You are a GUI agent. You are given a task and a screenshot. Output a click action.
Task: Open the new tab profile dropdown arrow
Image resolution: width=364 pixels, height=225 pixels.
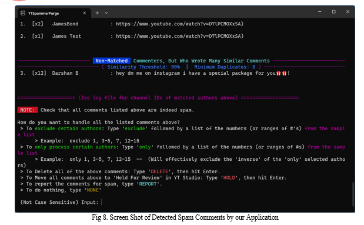[106, 13]
